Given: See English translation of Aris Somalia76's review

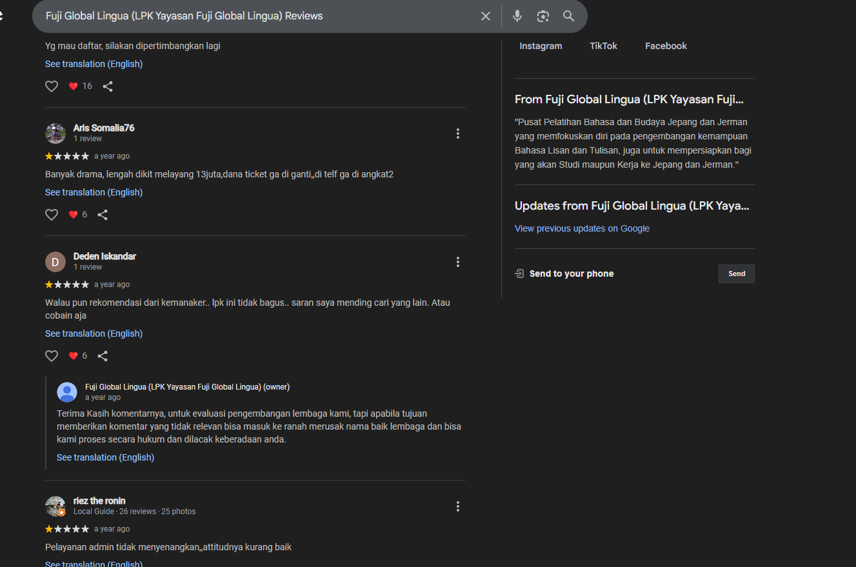Looking at the screenshot, I should [94, 192].
